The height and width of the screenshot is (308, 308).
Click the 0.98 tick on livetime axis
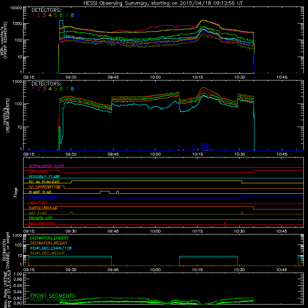tap(18, 280)
